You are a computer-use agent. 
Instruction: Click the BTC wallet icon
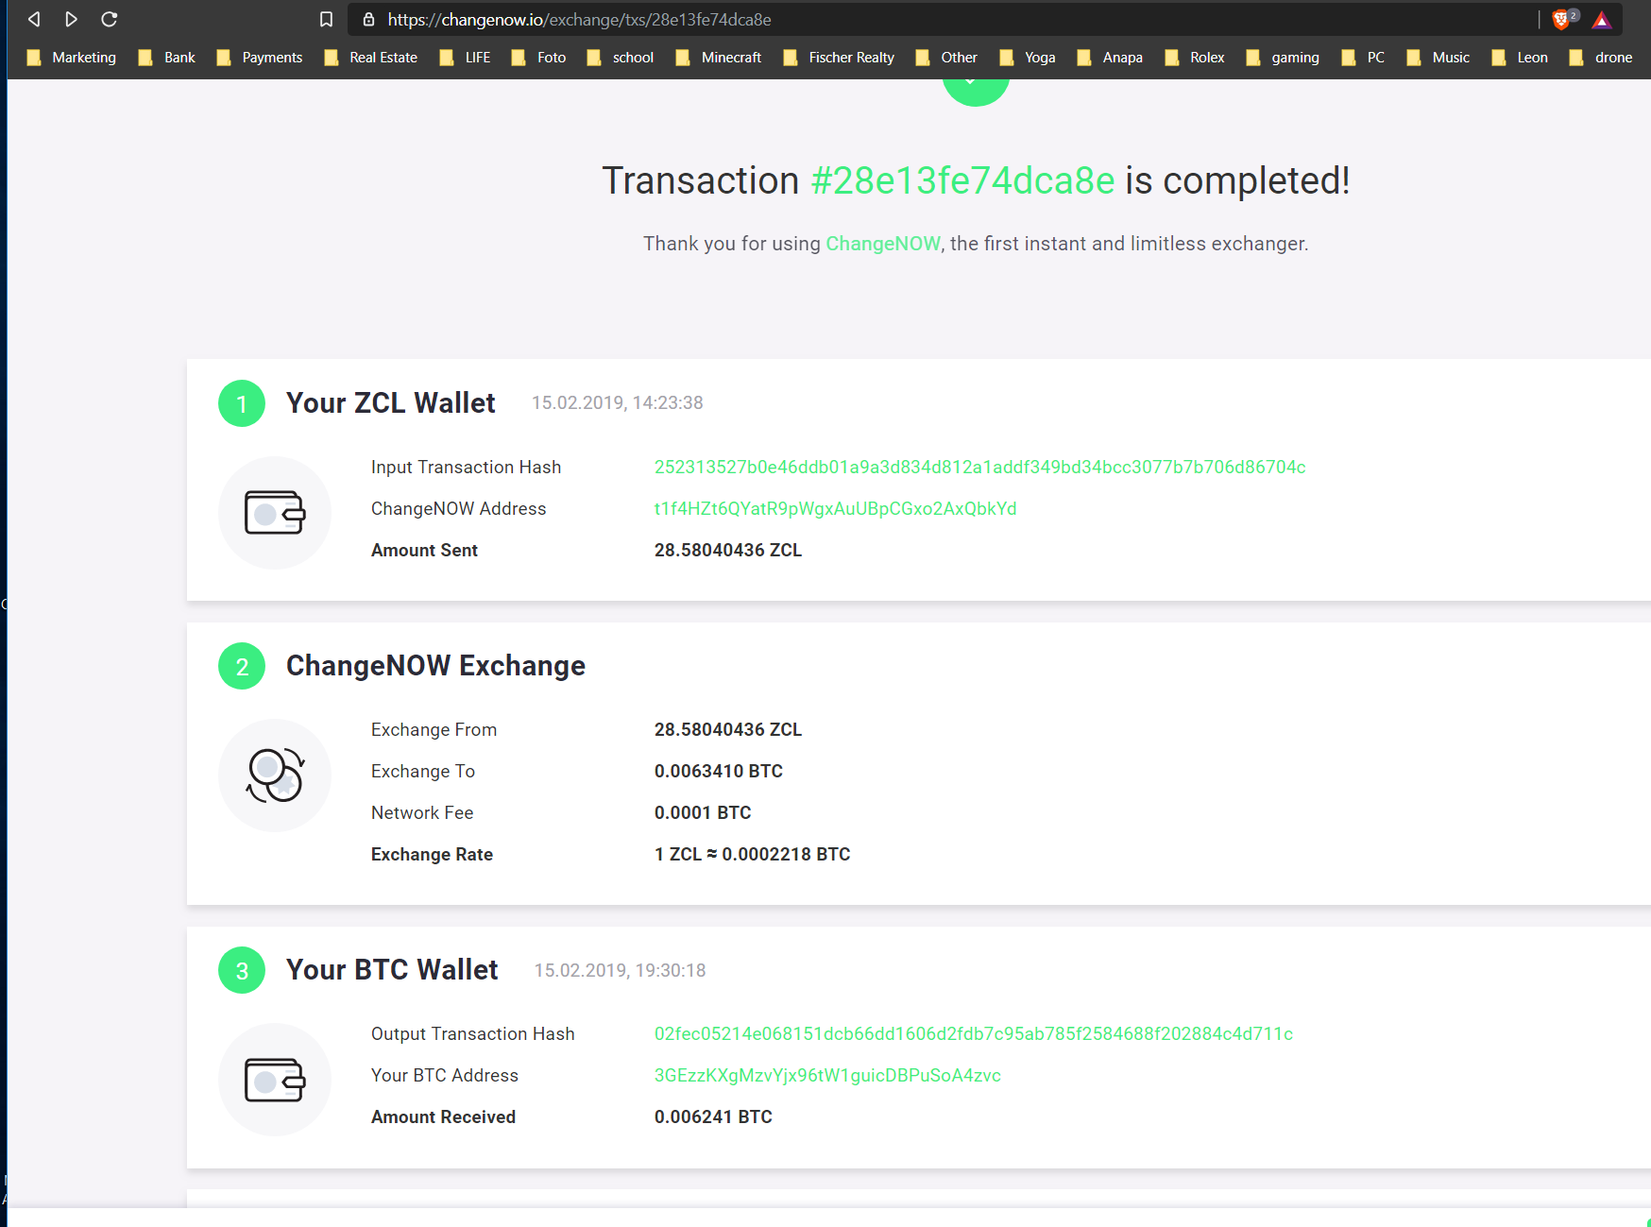pos(275,1080)
